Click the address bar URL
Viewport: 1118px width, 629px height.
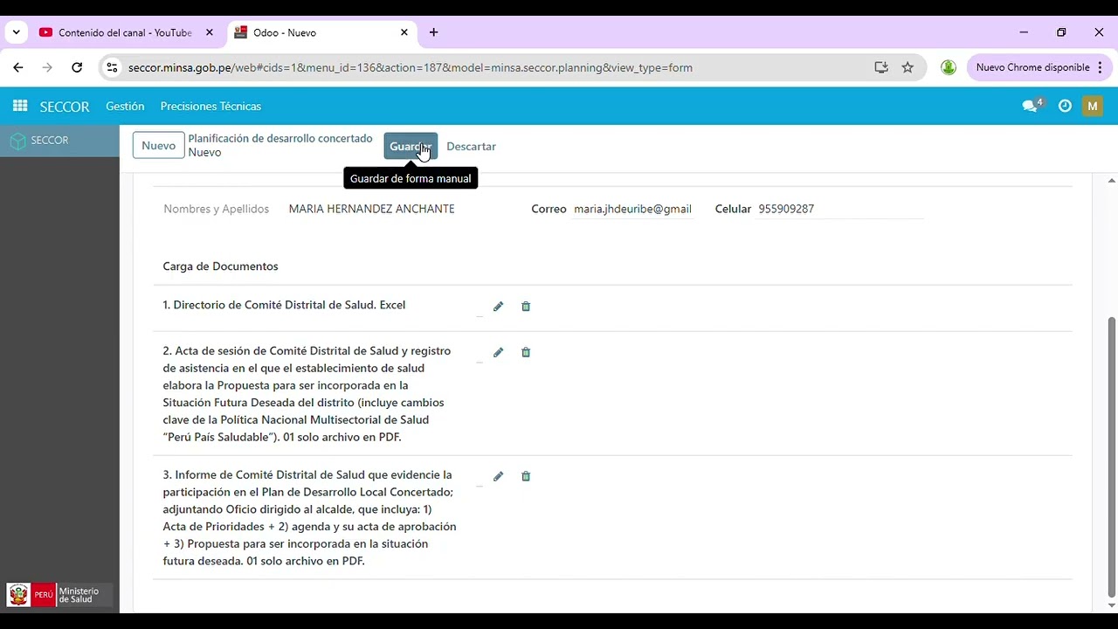(x=411, y=67)
